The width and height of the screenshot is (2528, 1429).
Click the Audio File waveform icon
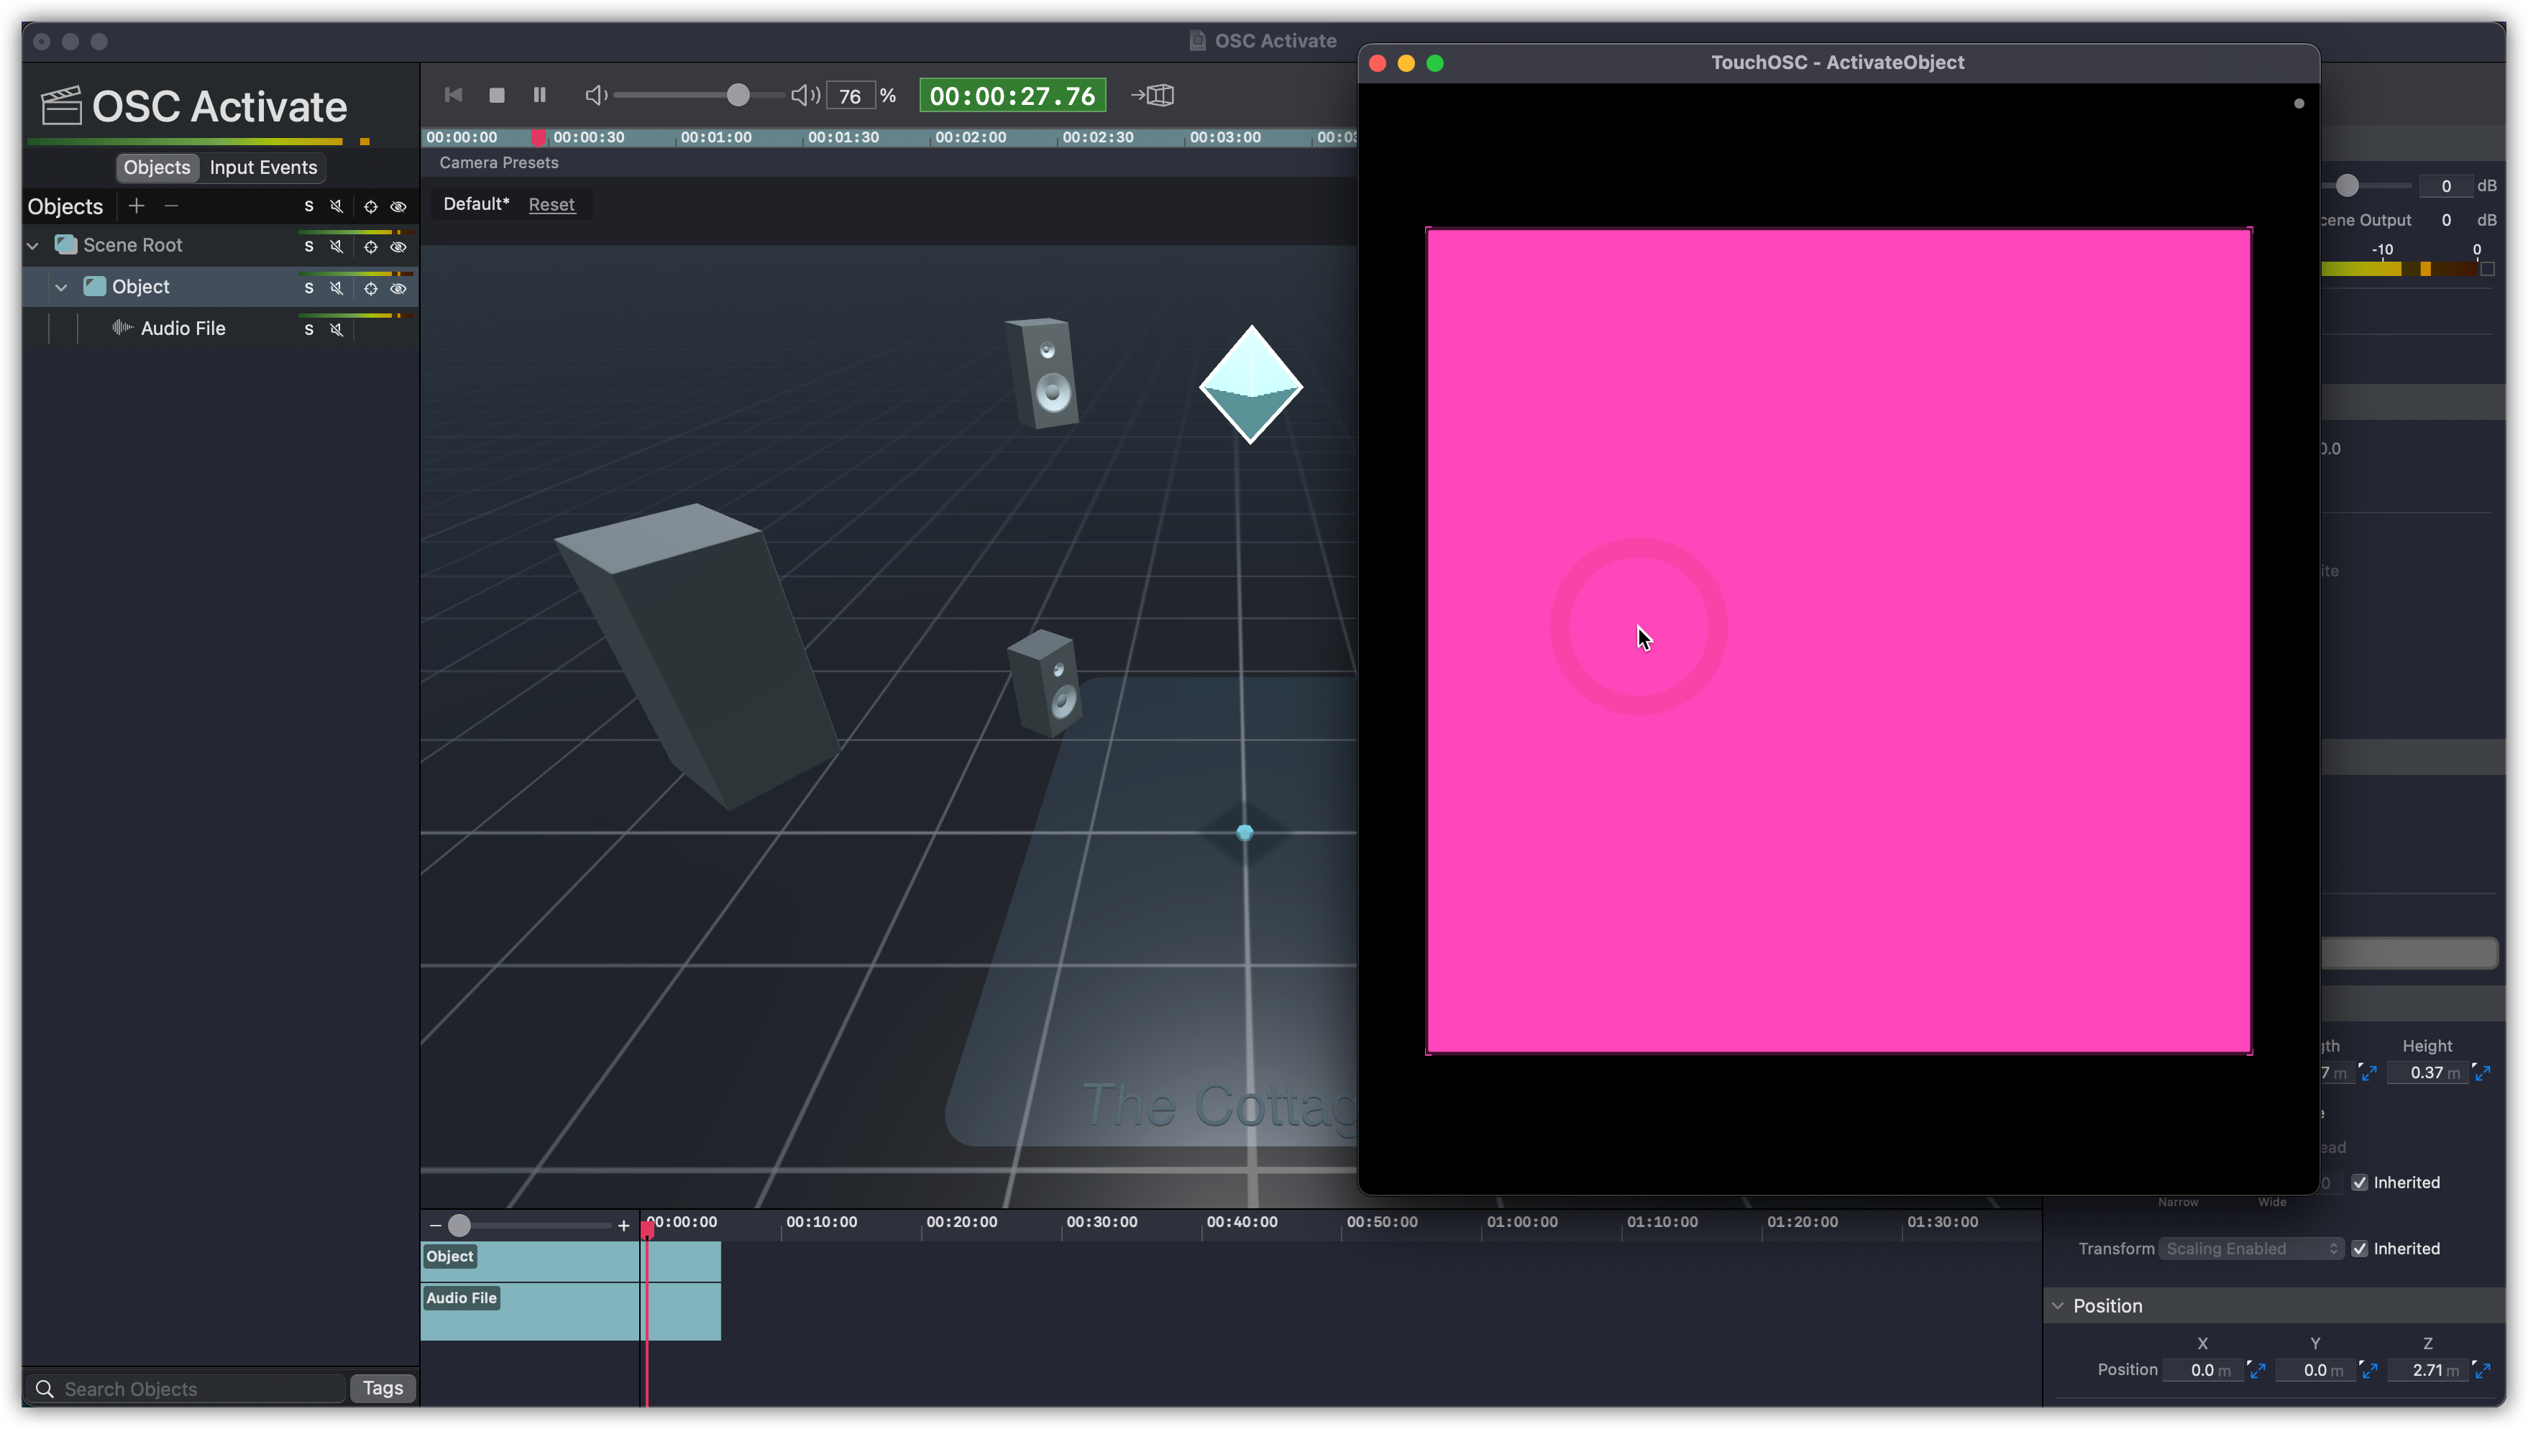click(122, 328)
